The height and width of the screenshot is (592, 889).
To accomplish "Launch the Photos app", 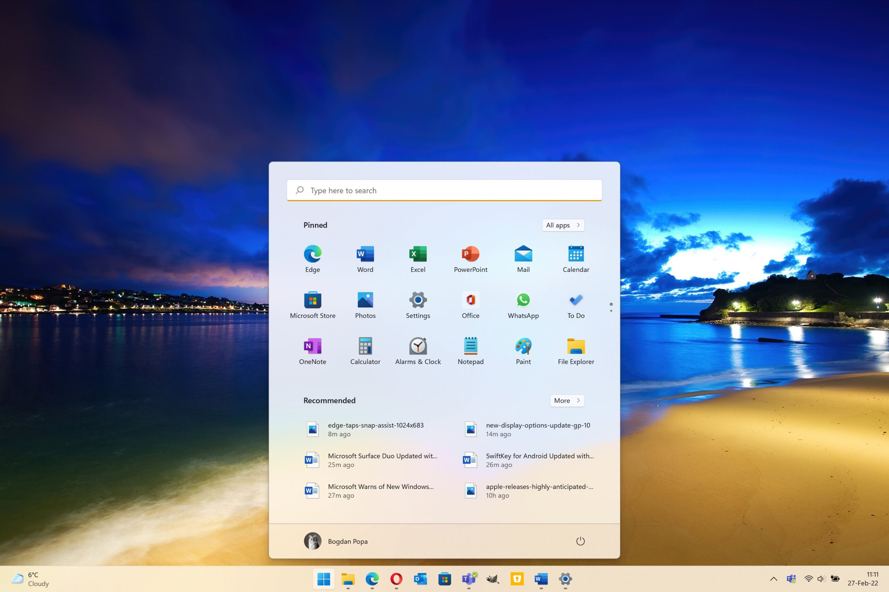I will 365,305.
